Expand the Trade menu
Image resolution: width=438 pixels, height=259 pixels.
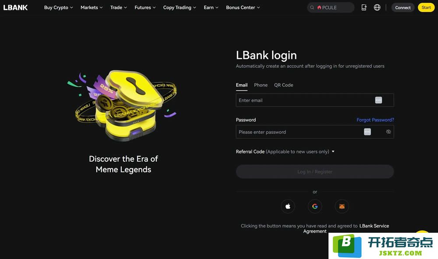tap(118, 7)
